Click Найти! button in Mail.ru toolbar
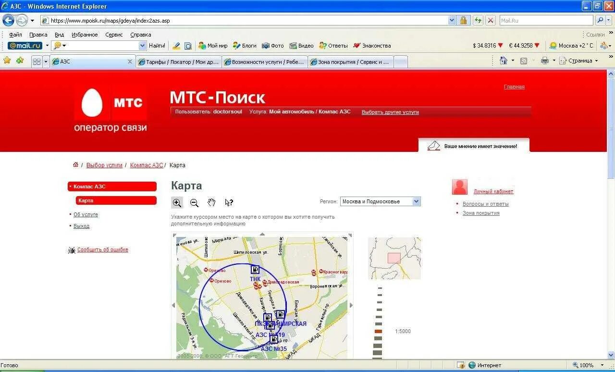615x372 pixels. (157, 46)
